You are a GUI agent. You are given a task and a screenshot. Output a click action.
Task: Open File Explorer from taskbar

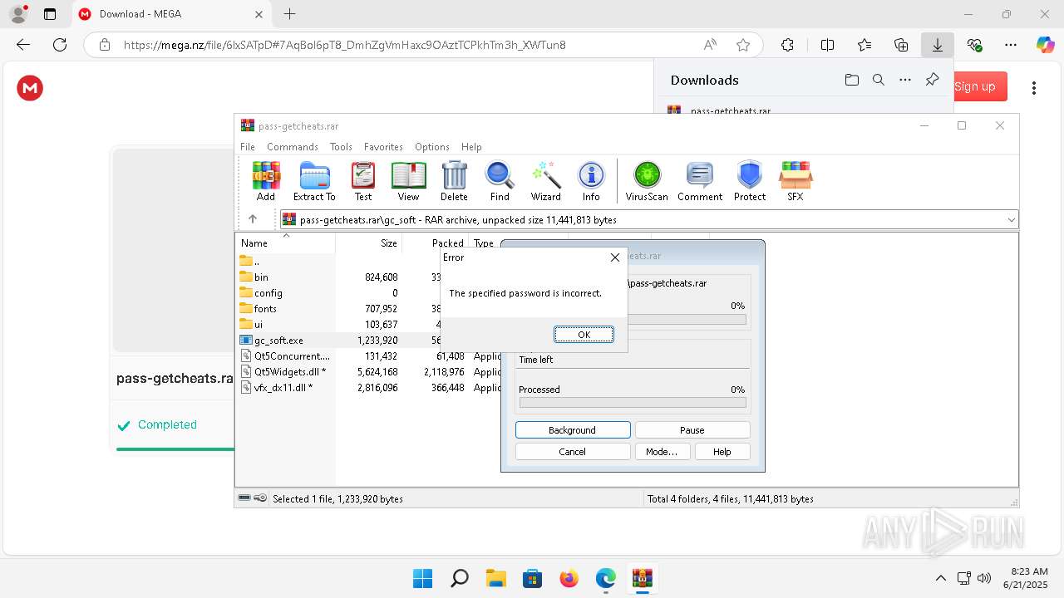pyautogui.click(x=495, y=578)
